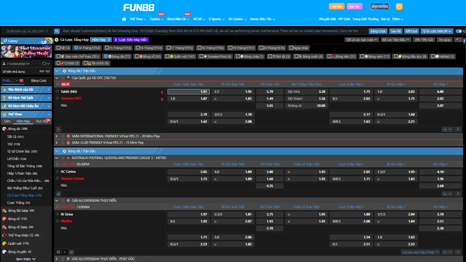The image size is (466, 262).
Task: Open the Thể Thao top menu
Action: [137, 19]
